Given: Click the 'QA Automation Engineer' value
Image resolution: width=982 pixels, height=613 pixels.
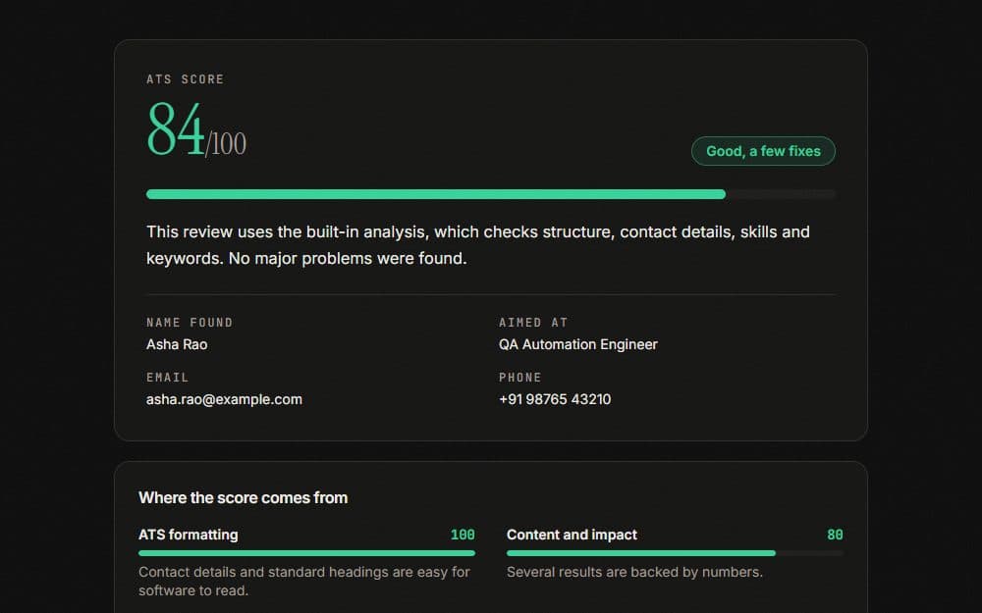Looking at the screenshot, I should point(578,344).
